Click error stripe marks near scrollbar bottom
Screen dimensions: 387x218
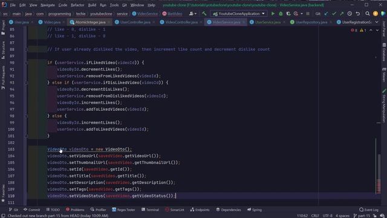pyautogui.click(x=379, y=186)
